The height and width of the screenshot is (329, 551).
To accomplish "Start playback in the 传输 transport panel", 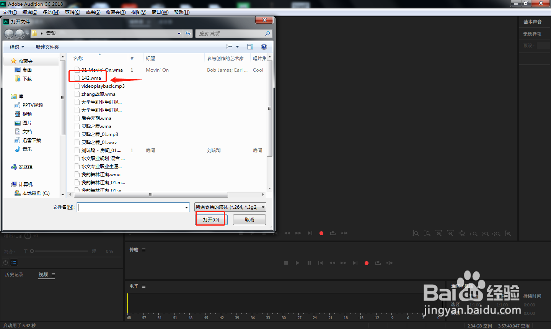I will point(297,263).
